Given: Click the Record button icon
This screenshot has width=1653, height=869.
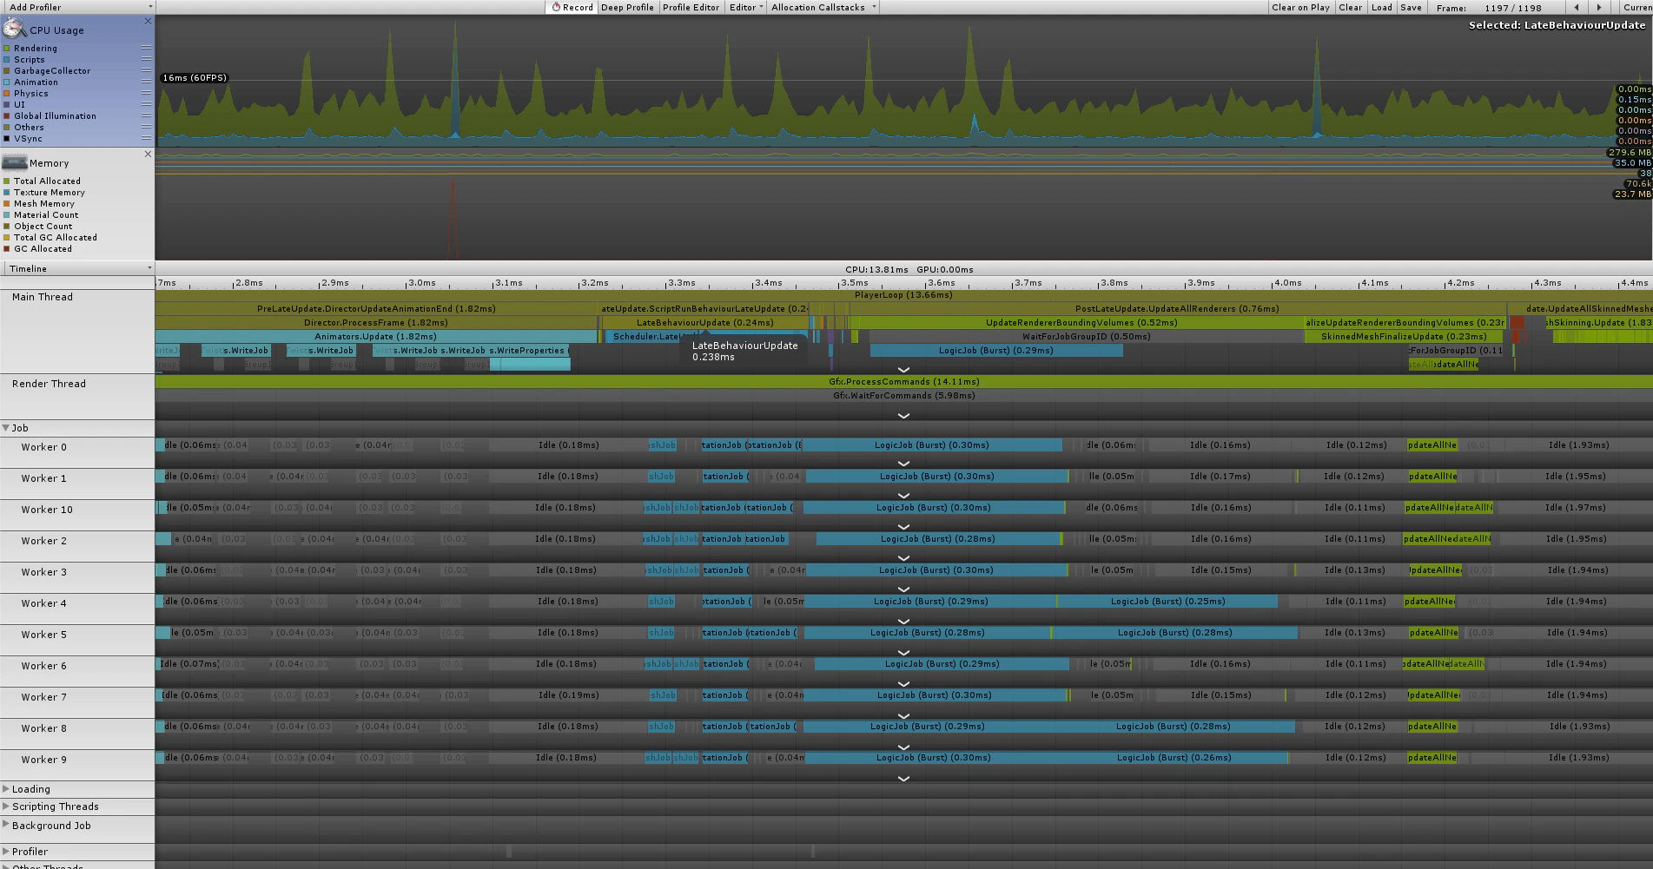Looking at the screenshot, I should 556,7.
